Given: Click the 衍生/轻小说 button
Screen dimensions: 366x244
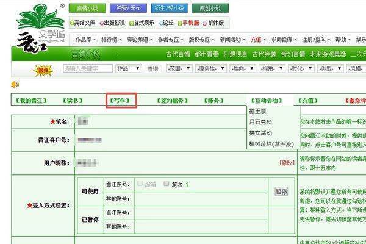Looking at the screenshot, I should point(170,9).
